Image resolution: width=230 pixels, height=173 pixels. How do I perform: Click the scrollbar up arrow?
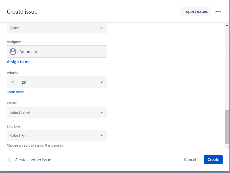227,25
